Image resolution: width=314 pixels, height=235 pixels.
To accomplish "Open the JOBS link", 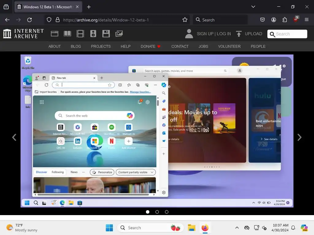I will (203, 47).
